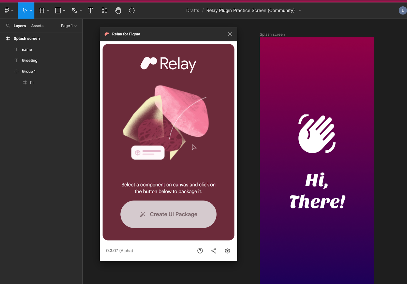Click the group icon beside Group 1
The height and width of the screenshot is (284, 407).
(x=17, y=71)
